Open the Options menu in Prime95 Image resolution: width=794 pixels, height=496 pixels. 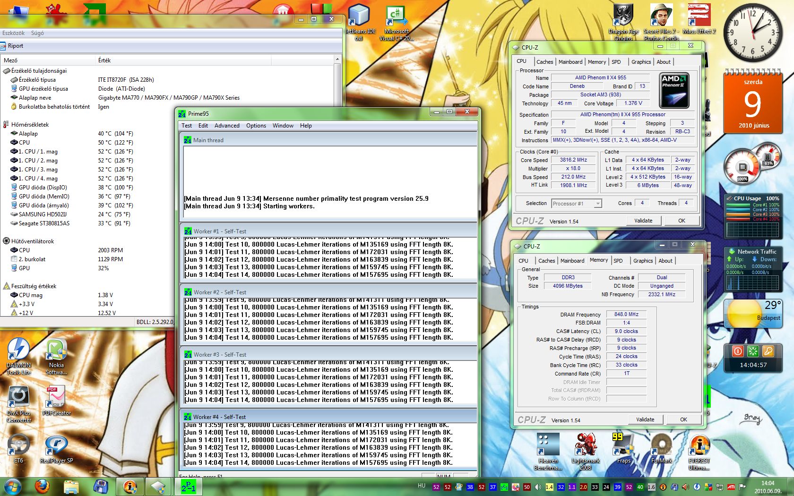point(256,126)
